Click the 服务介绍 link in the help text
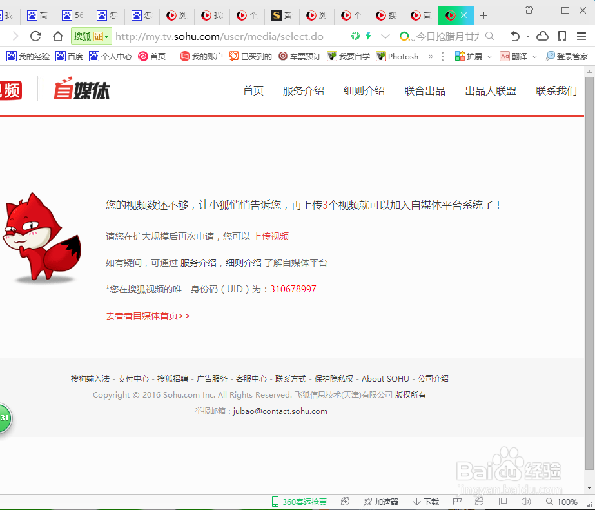Viewport: 595px width, 510px height. click(199, 263)
